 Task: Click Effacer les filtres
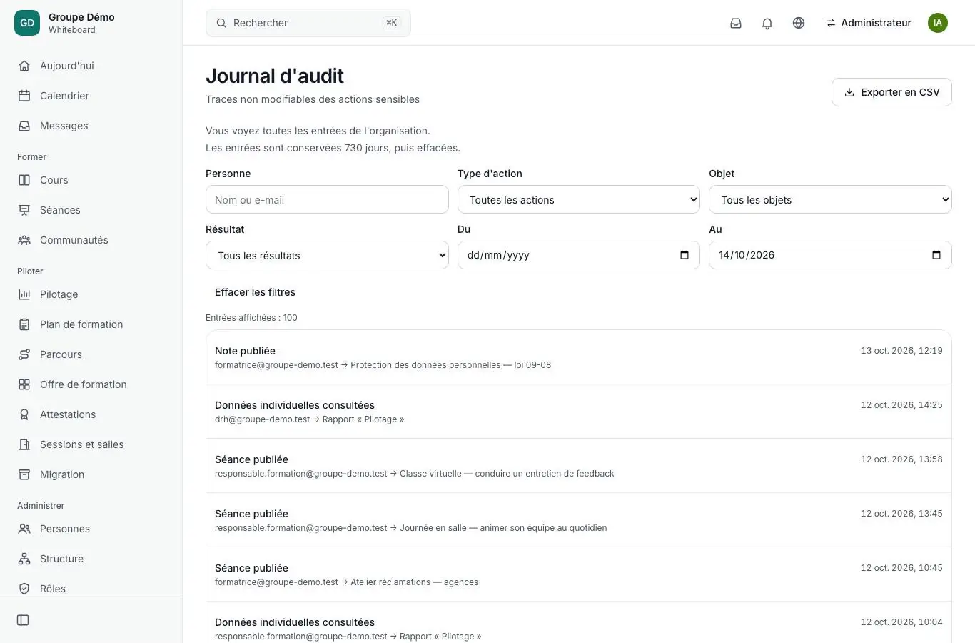[255, 292]
